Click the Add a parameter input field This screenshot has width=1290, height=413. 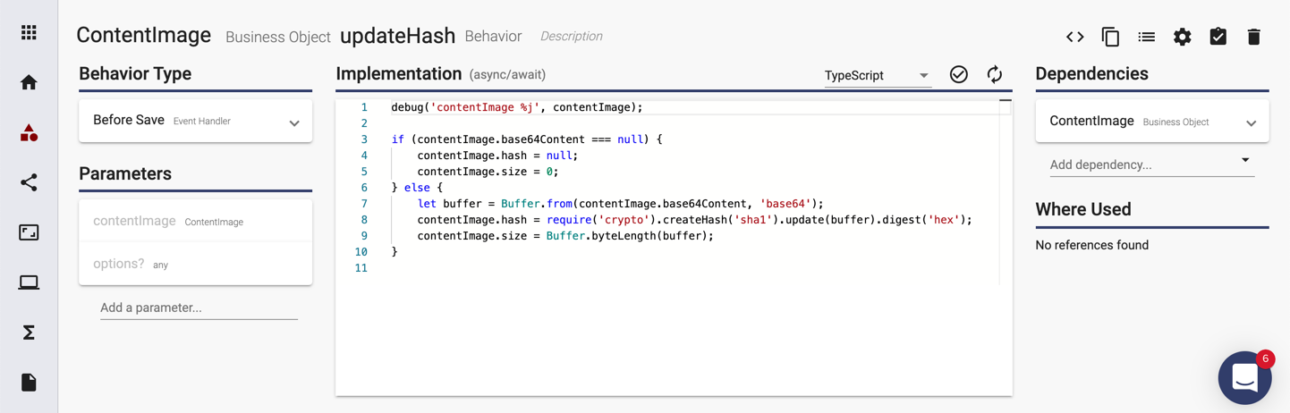199,308
